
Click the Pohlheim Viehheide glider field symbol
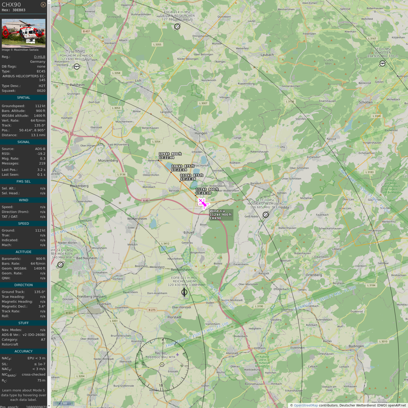[x=76, y=67]
